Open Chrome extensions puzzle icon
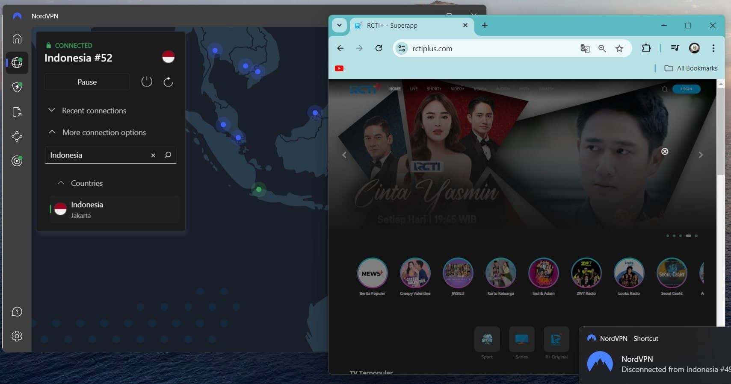731x384 pixels. [646, 48]
